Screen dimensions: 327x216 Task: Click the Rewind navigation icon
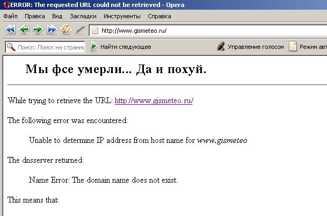pos(10,30)
